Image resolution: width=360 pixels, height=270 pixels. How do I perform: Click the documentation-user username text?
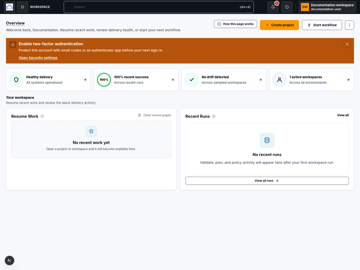click(x=326, y=9)
